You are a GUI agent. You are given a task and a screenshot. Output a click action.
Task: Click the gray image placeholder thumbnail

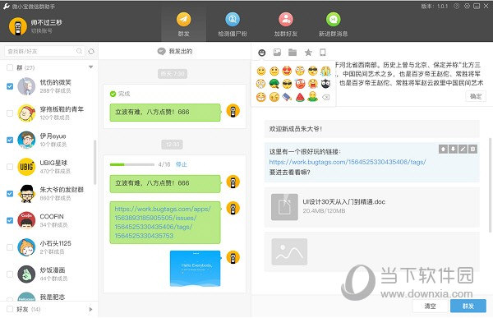(x=289, y=251)
